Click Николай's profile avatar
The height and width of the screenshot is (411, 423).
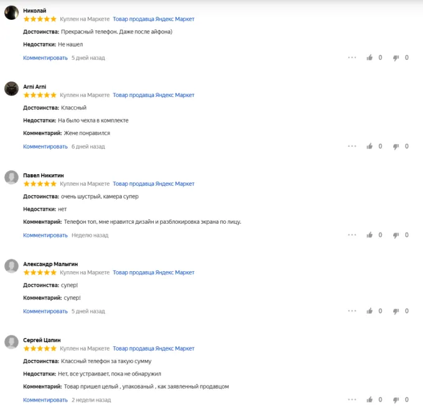[x=11, y=13]
